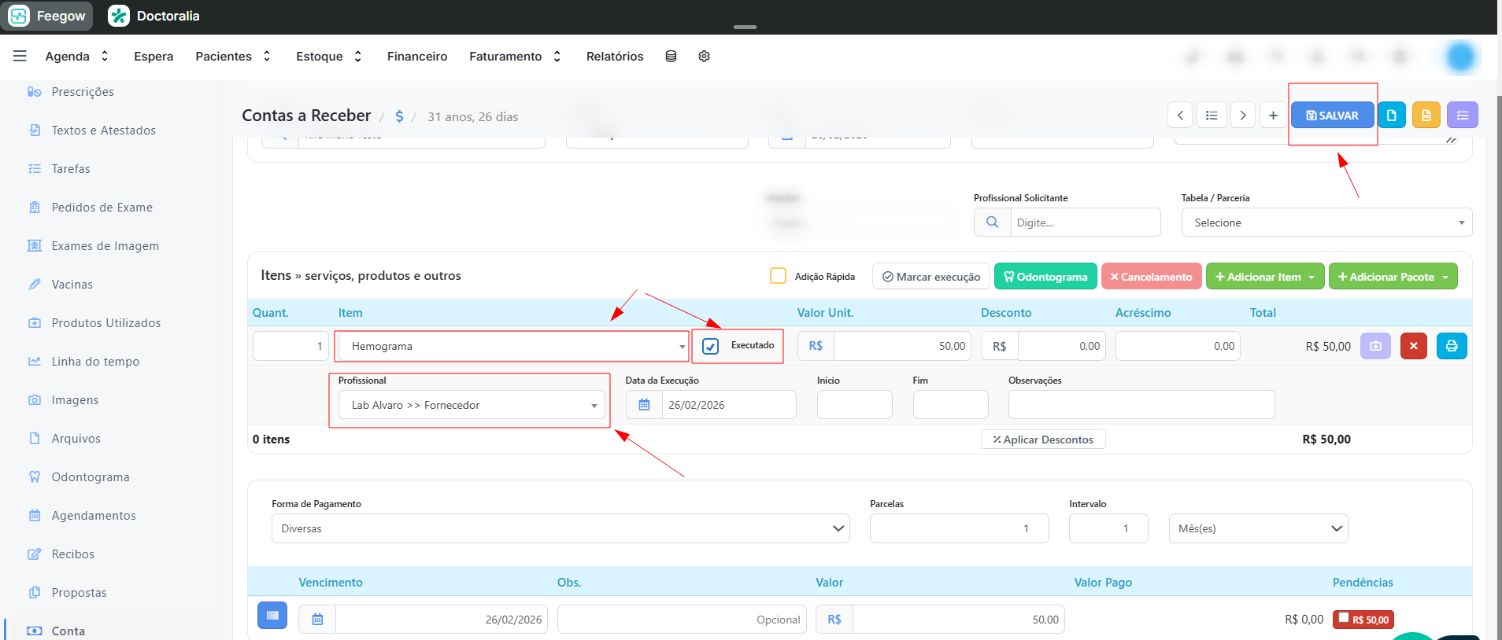Click the Profissional Solicitante Digite field
This screenshot has height=640, width=1502.
[x=1086, y=223]
